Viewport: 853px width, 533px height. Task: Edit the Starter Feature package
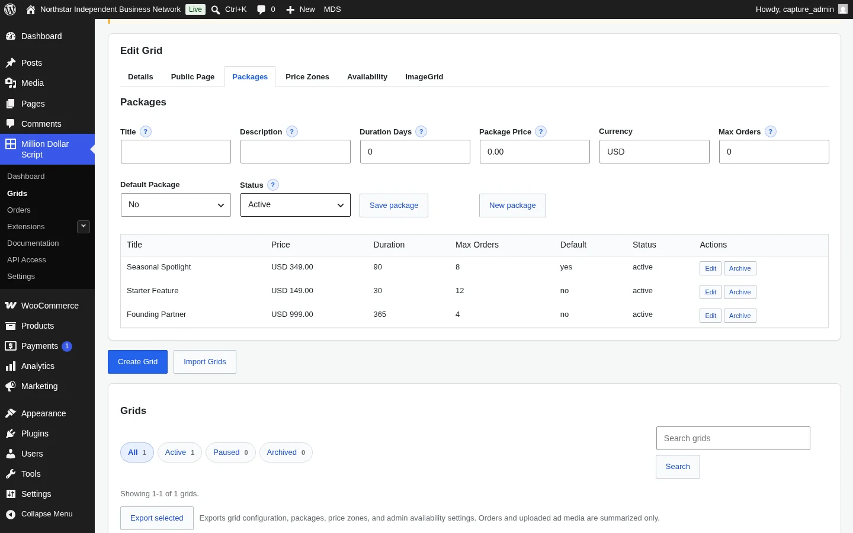click(x=710, y=292)
